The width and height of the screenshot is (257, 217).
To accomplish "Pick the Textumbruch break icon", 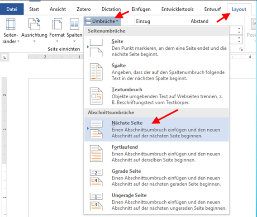I will [x=96, y=96].
